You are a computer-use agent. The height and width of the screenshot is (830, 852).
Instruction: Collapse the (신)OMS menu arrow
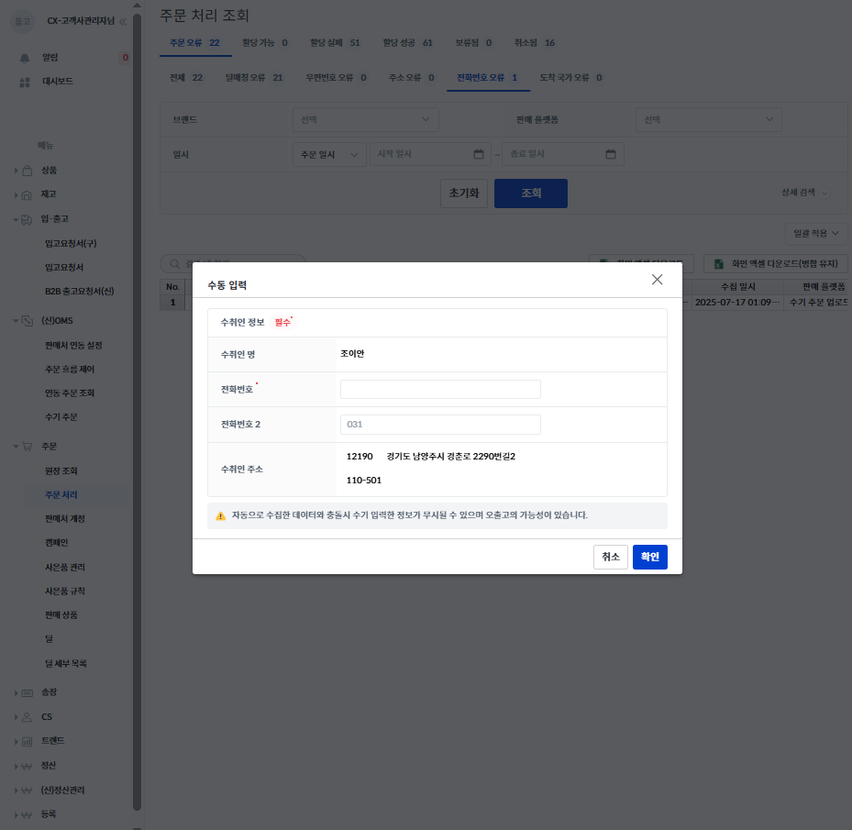point(16,321)
